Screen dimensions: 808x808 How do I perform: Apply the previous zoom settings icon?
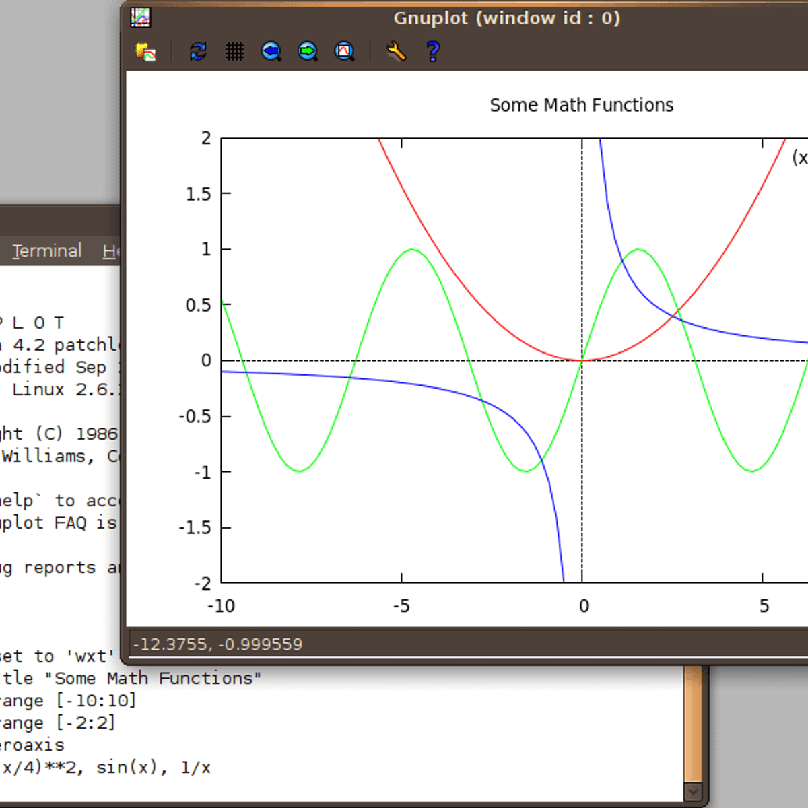(x=271, y=52)
